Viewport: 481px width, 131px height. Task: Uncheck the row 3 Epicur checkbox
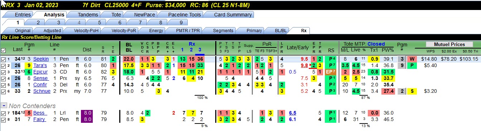tap(4, 72)
